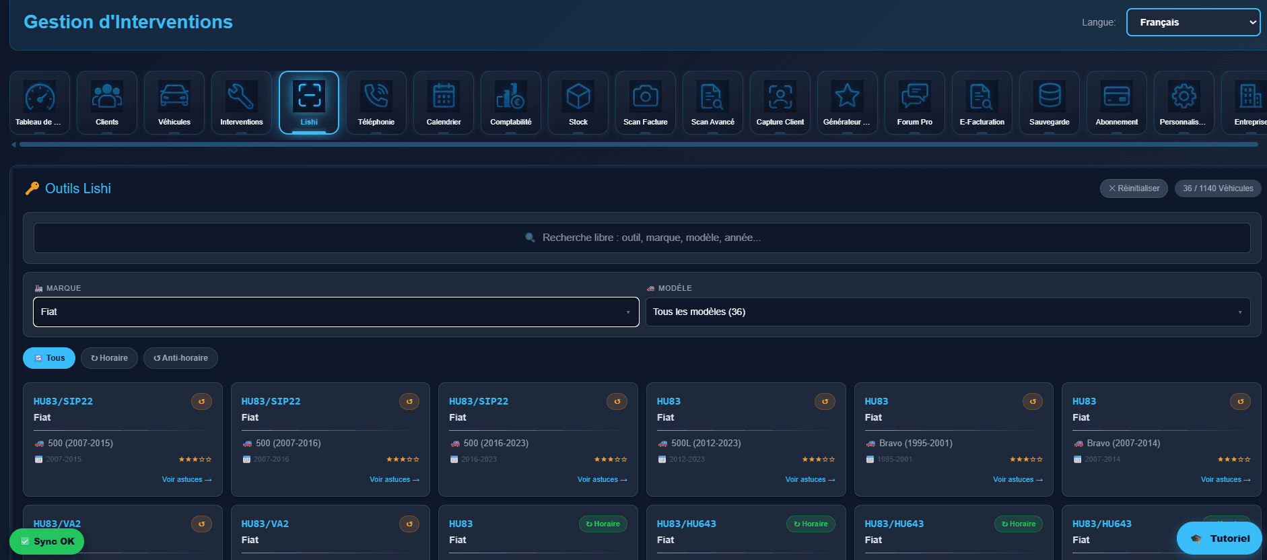Click anti-clockwise badge on Bravo (1995-2001) card
This screenshot has height=560, width=1267.
1033,402
